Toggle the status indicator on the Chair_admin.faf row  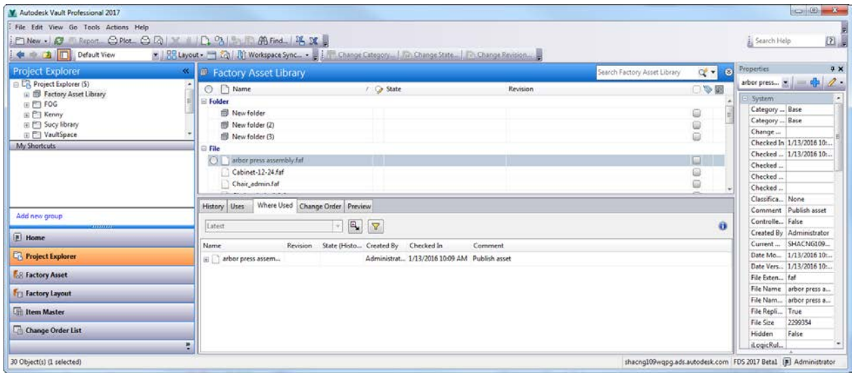pyautogui.click(x=696, y=183)
